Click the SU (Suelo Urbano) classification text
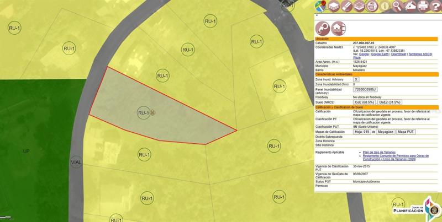The image size is (442, 222). click(x=366, y=127)
